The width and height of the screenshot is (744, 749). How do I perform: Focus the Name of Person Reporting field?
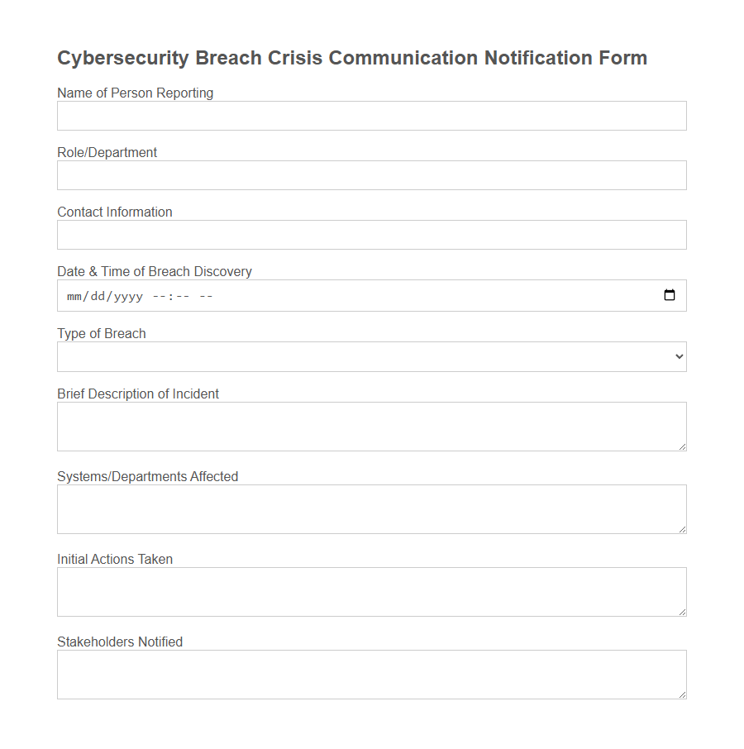pyautogui.click(x=372, y=115)
